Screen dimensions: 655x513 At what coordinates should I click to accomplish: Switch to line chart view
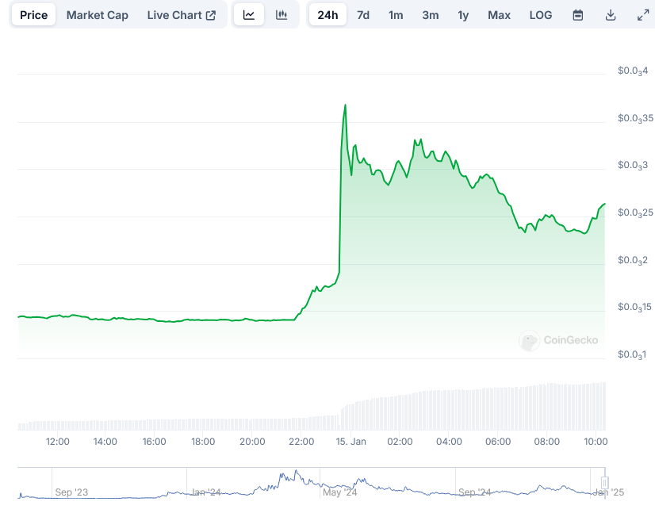[249, 15]
